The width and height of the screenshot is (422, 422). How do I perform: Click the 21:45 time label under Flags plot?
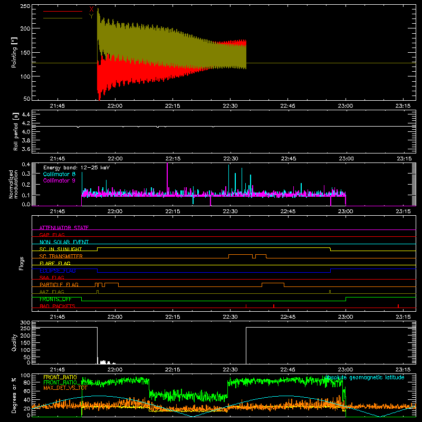pos(57,317)
